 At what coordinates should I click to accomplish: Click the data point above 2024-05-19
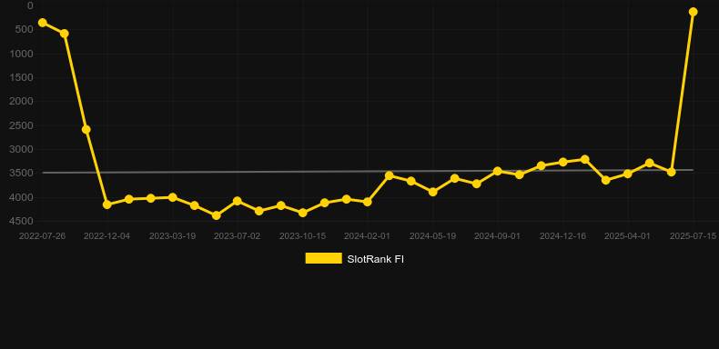[433, 192]
